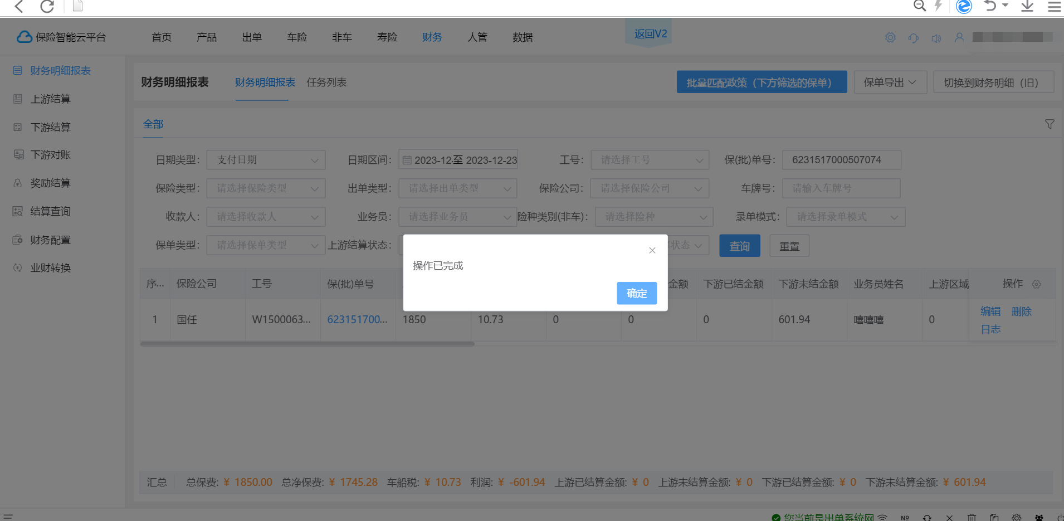
Task: Click 批量匹配政策 button
Action: [x=762, y=82]
